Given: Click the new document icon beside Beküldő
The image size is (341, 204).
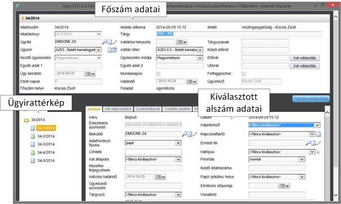Looking at the screenshot, I should click(x=189, y=134).
